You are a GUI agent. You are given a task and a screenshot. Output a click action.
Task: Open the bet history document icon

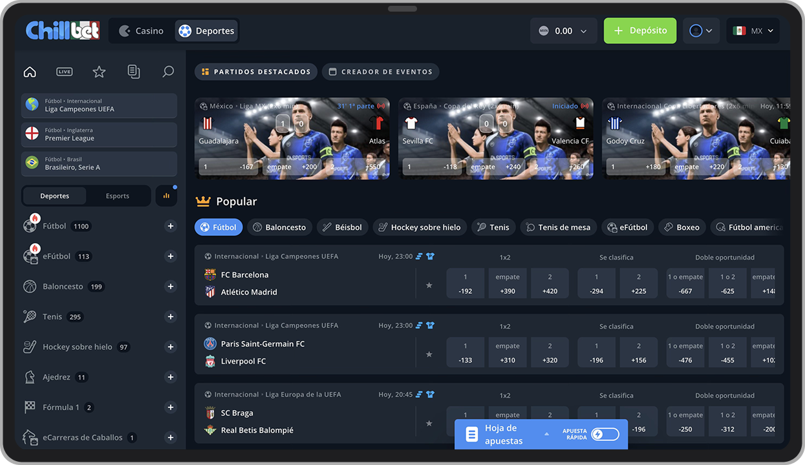point(134,72)
